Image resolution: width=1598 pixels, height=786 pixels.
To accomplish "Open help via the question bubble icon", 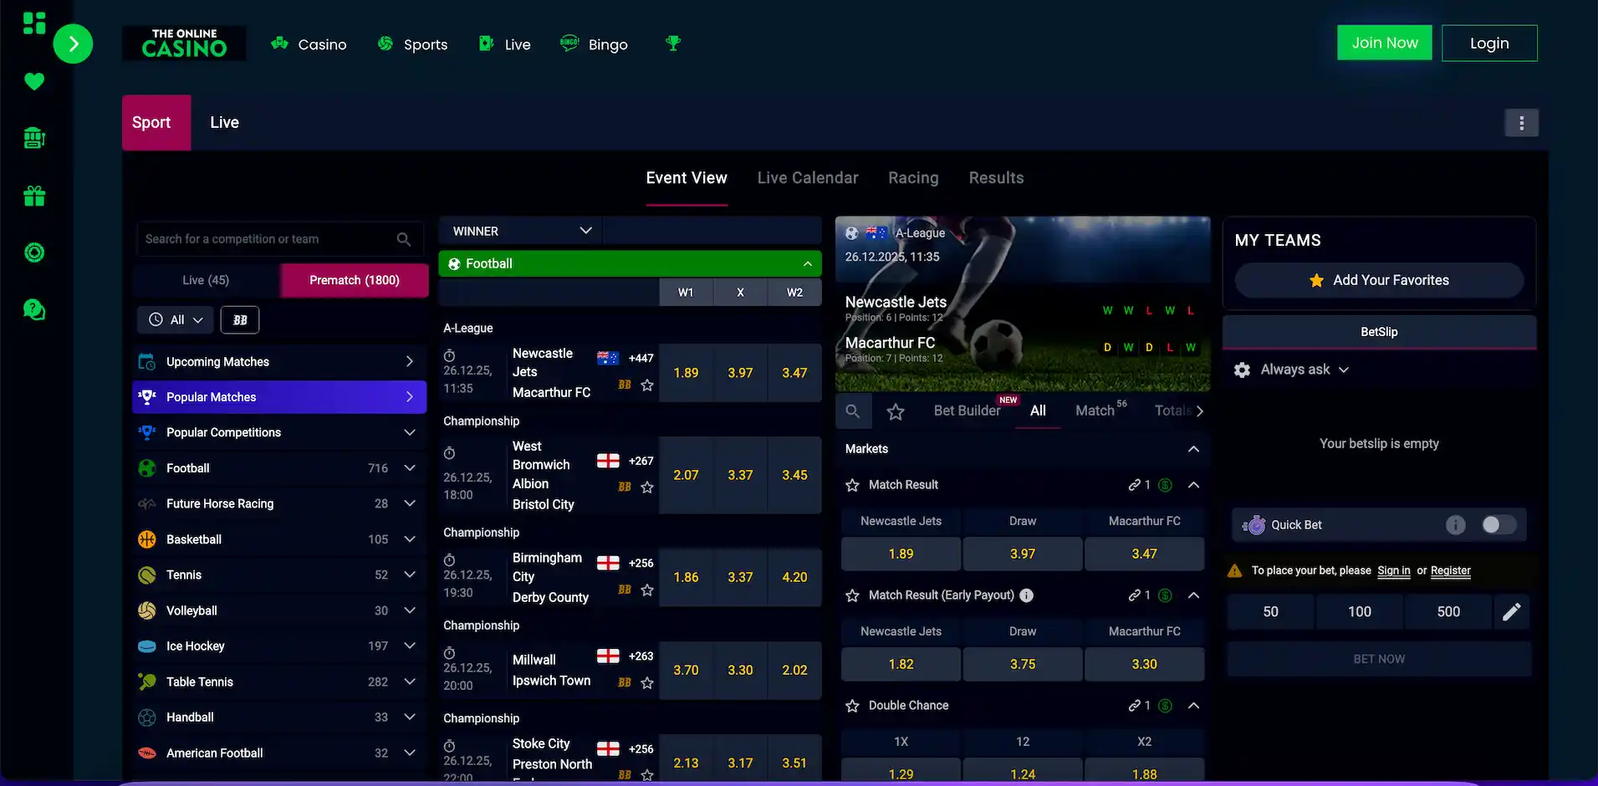I will point(33,309).
